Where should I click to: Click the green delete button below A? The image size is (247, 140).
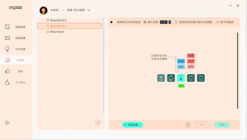pos(181,86)
